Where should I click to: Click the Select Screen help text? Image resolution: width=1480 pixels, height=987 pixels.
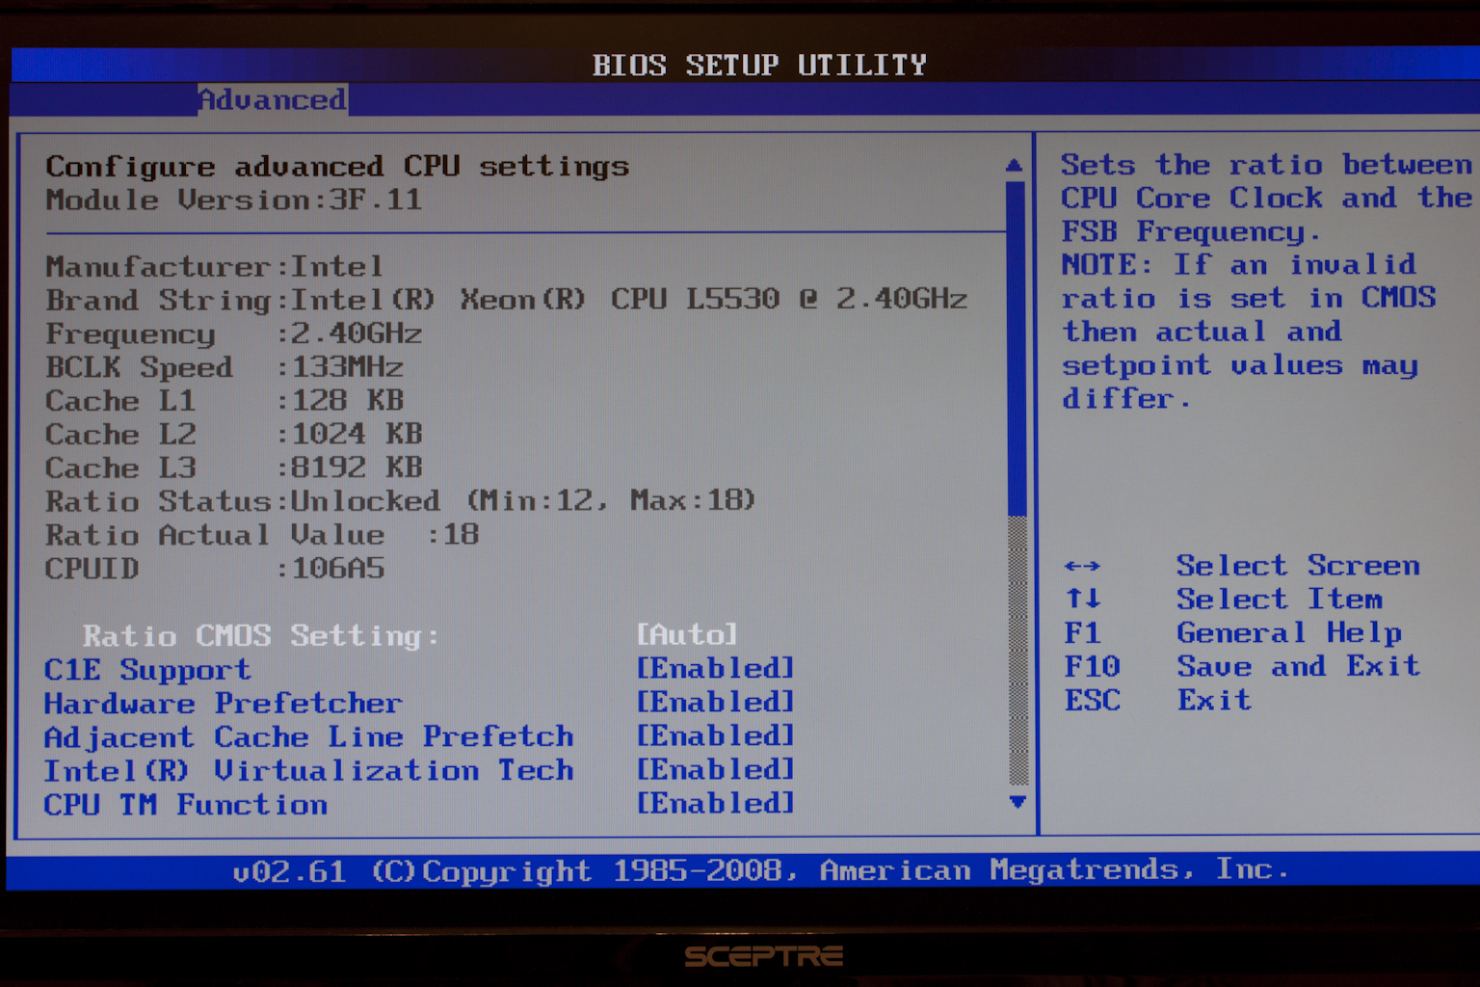[x=1298, y=566]
